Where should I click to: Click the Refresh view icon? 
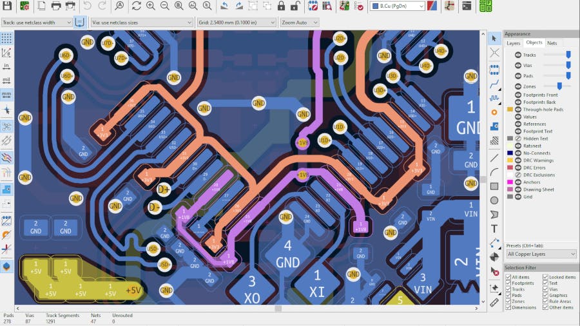click(x=136, y=6)
